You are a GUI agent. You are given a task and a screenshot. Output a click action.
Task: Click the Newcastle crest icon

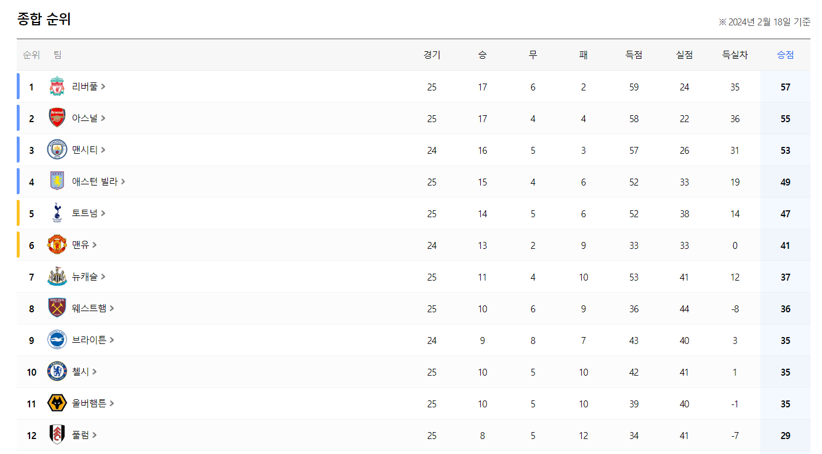57,277
